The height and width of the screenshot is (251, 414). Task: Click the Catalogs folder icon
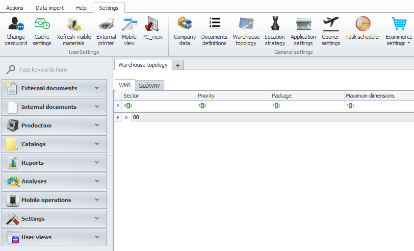(x=12, y=144)
